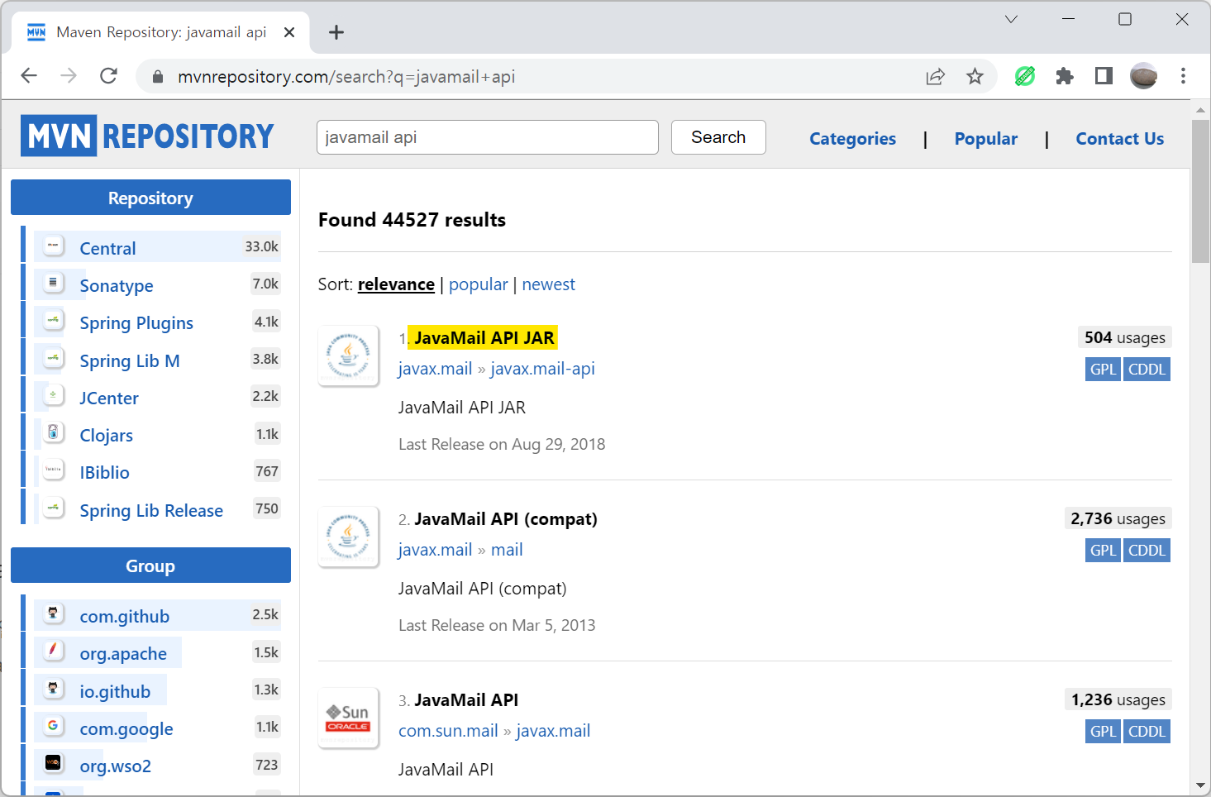This screenshot has height=797, width=1211.
Task: Reload the current page
Action: point(108,76)
